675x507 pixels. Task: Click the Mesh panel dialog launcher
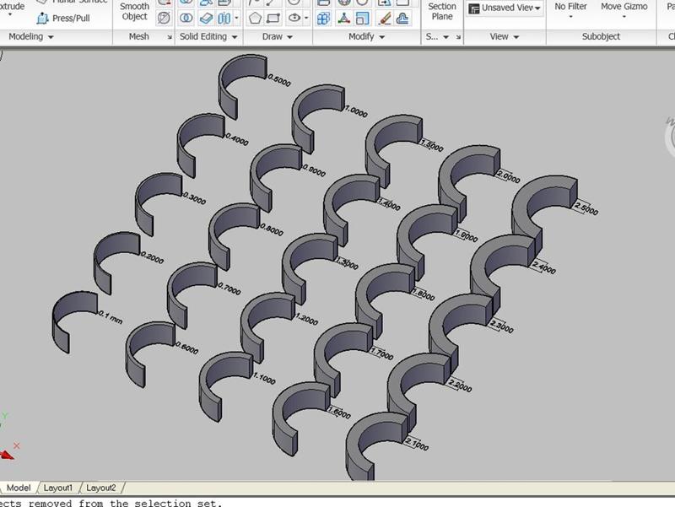coord(169,36)
